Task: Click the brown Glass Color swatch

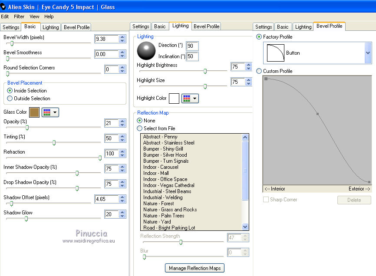Action: click(34, 112)
